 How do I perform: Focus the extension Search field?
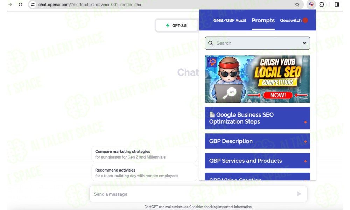point(257,43)
